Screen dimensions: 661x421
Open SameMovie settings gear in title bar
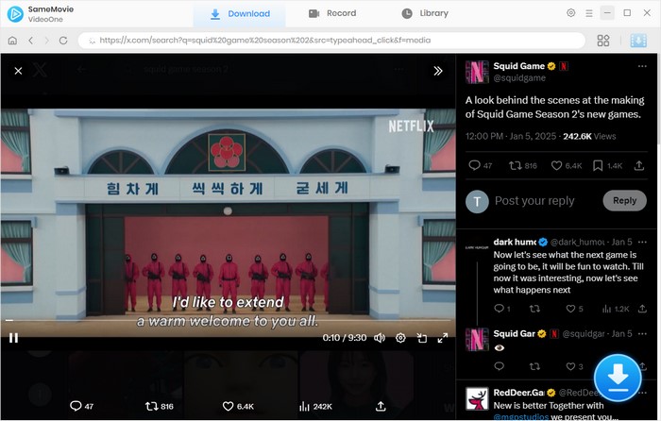coord(570,13)
